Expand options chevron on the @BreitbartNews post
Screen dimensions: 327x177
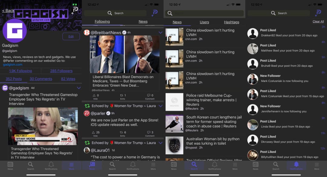click(x=160, y=32)
